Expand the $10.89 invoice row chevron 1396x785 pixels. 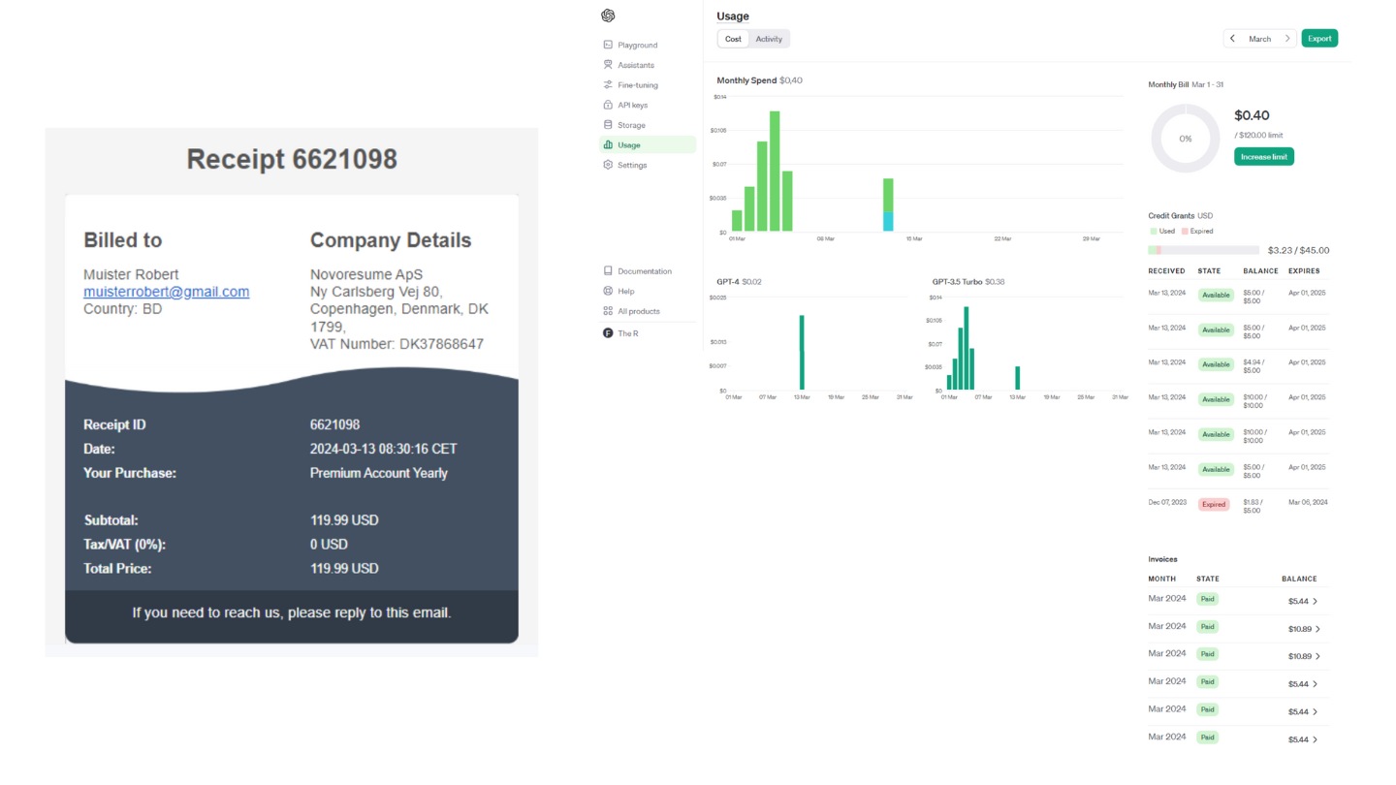(1317, 629)
